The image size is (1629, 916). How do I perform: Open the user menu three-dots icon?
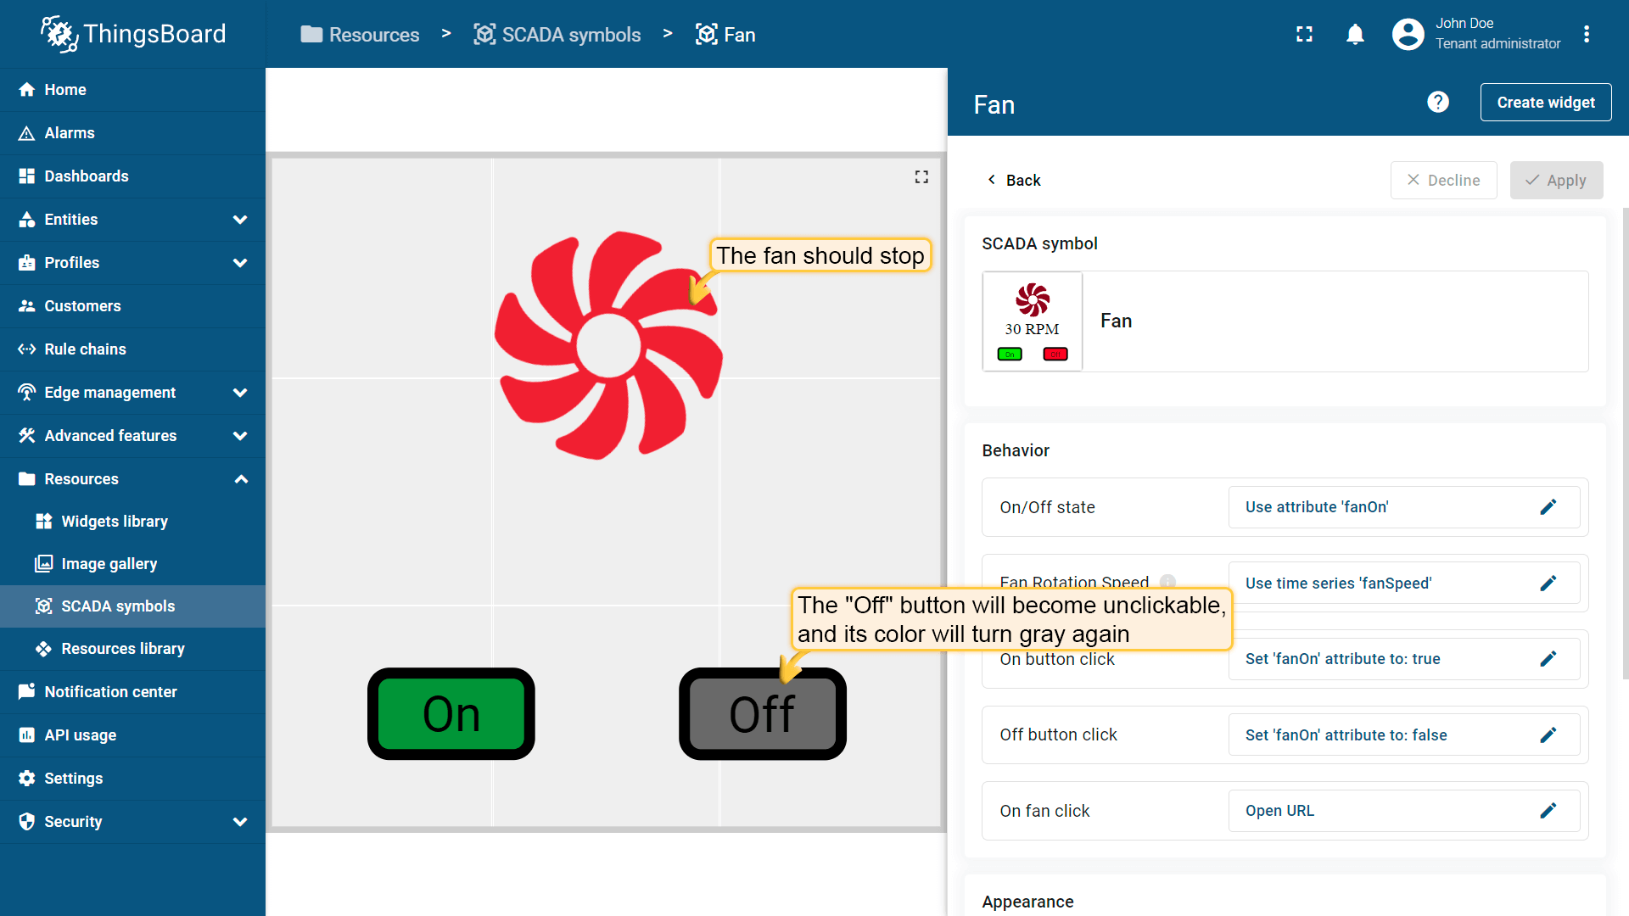point(1586,34)
